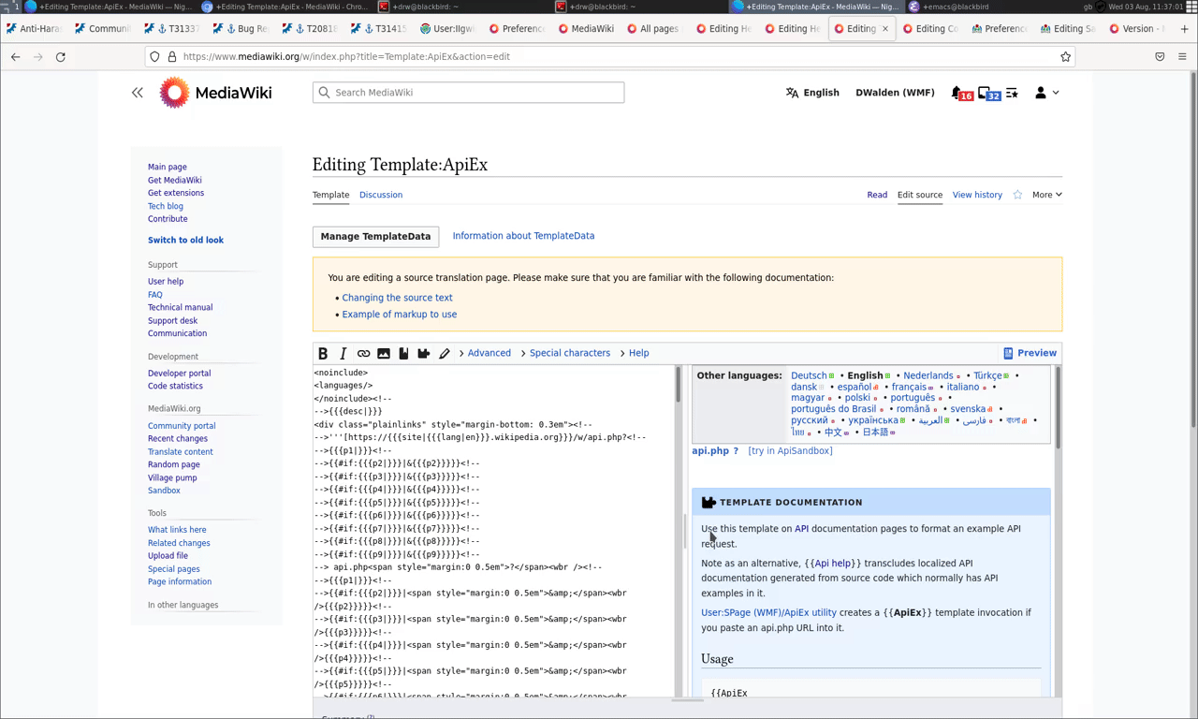Reload the page in the browser

click(61, 56)
